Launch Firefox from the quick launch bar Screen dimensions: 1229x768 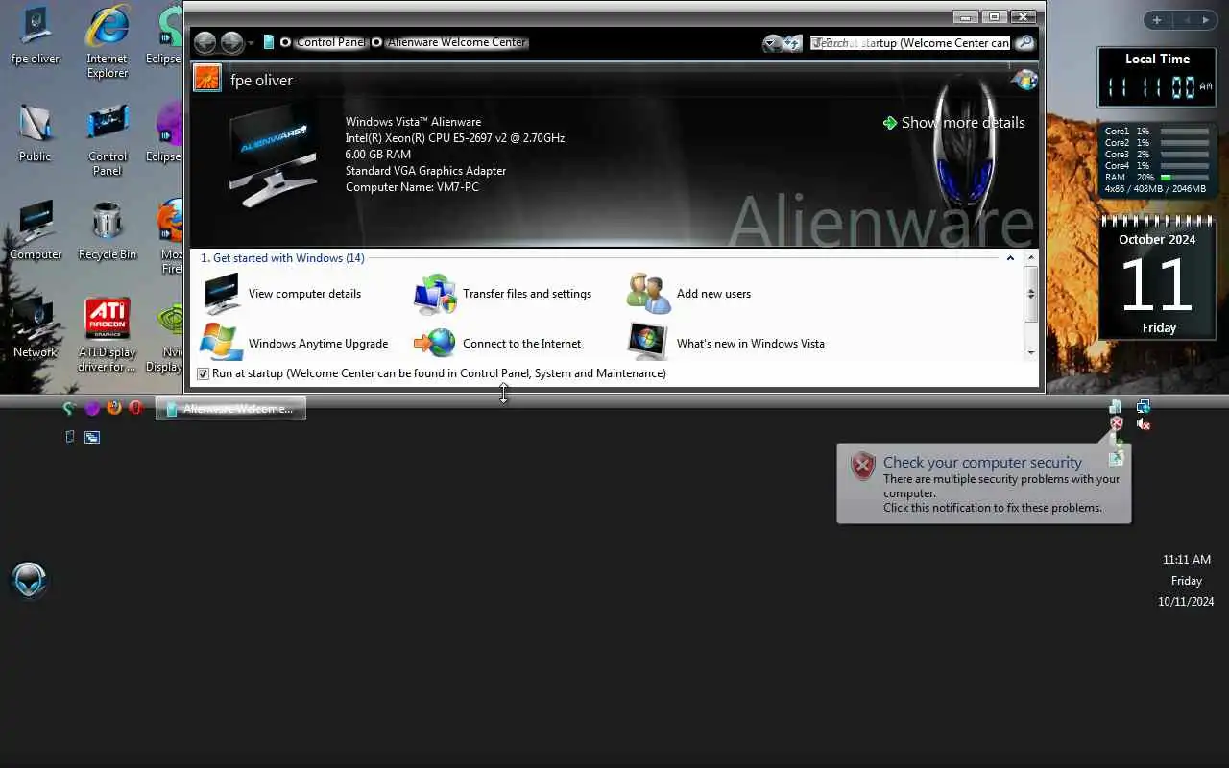[x=113, y=408]
